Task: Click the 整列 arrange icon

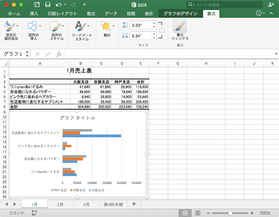Action: tap(106, 26)
